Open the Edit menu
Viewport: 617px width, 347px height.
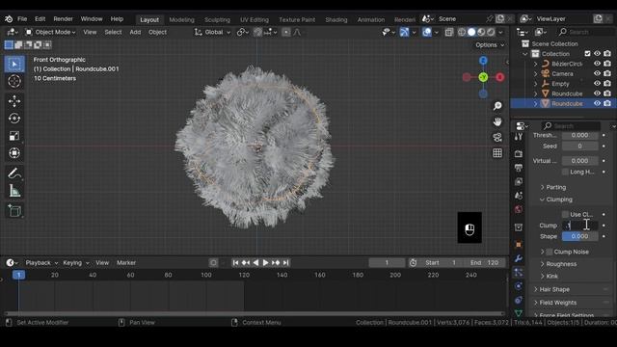(x=40, y=19)
